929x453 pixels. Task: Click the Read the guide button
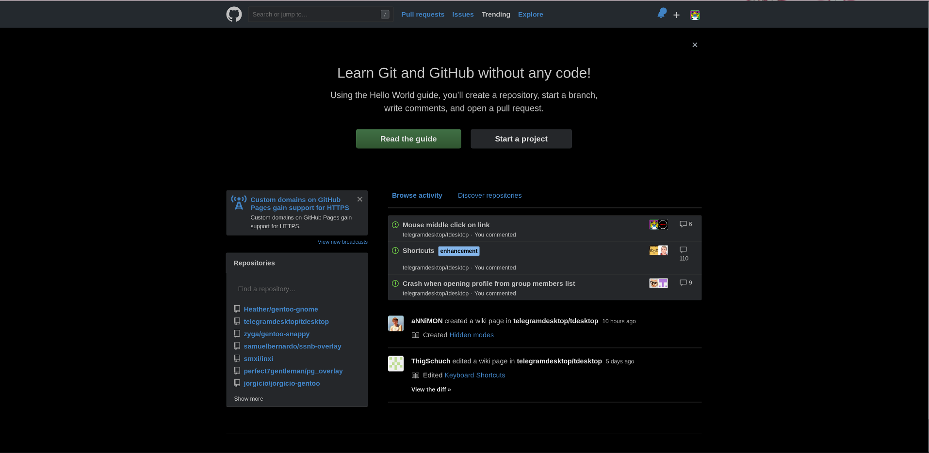click(408, 139)
